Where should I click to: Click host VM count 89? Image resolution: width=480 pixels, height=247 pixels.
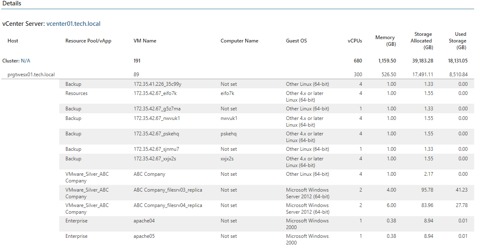click(x=136, y=75)
